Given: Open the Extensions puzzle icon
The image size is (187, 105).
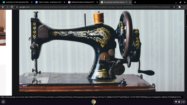Looking at the screenshot, I should [179, 7].
